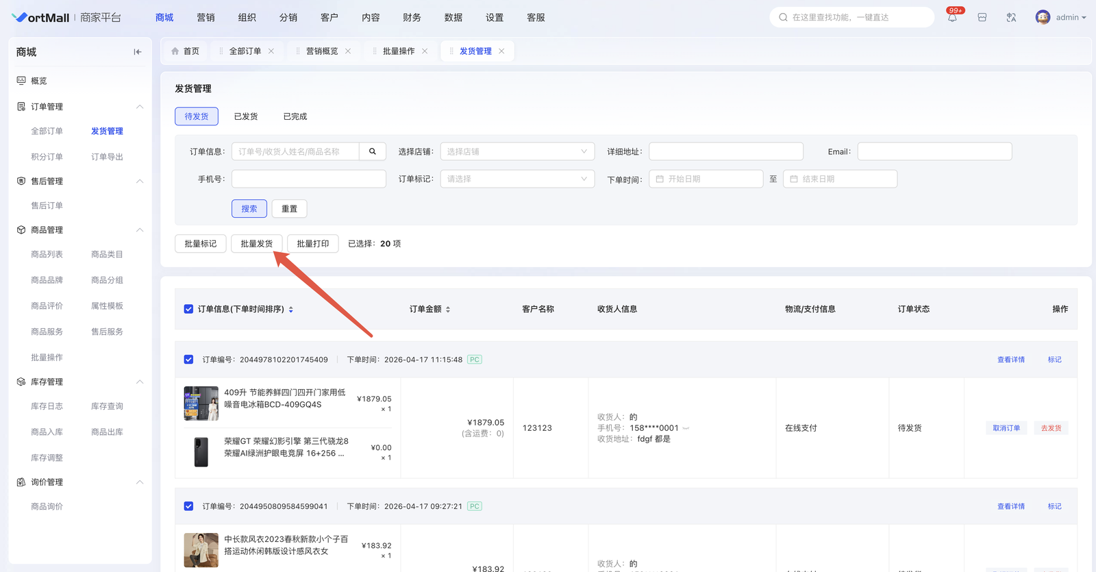Collapse the sidebar with the fold icon
This screenshot has height=572, width=1096.
click(138, 52)
